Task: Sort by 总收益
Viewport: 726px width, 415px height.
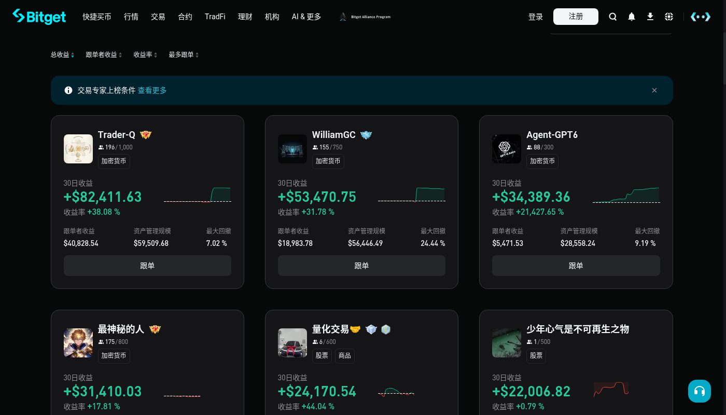Action: click(62, 54)
